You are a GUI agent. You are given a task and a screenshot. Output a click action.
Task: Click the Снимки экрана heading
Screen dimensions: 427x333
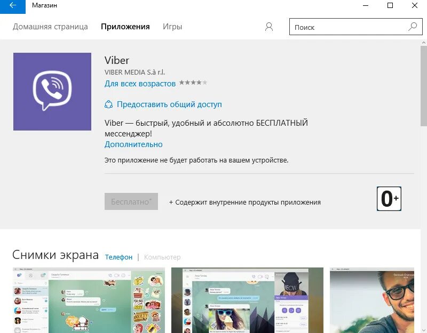(x=56, y=255)
